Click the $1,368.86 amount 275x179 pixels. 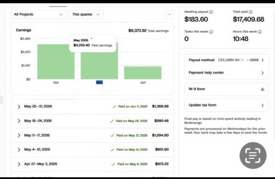coord(160,106)
